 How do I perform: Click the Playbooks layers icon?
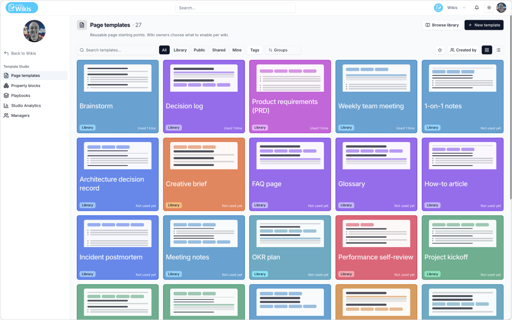point(6,96)
